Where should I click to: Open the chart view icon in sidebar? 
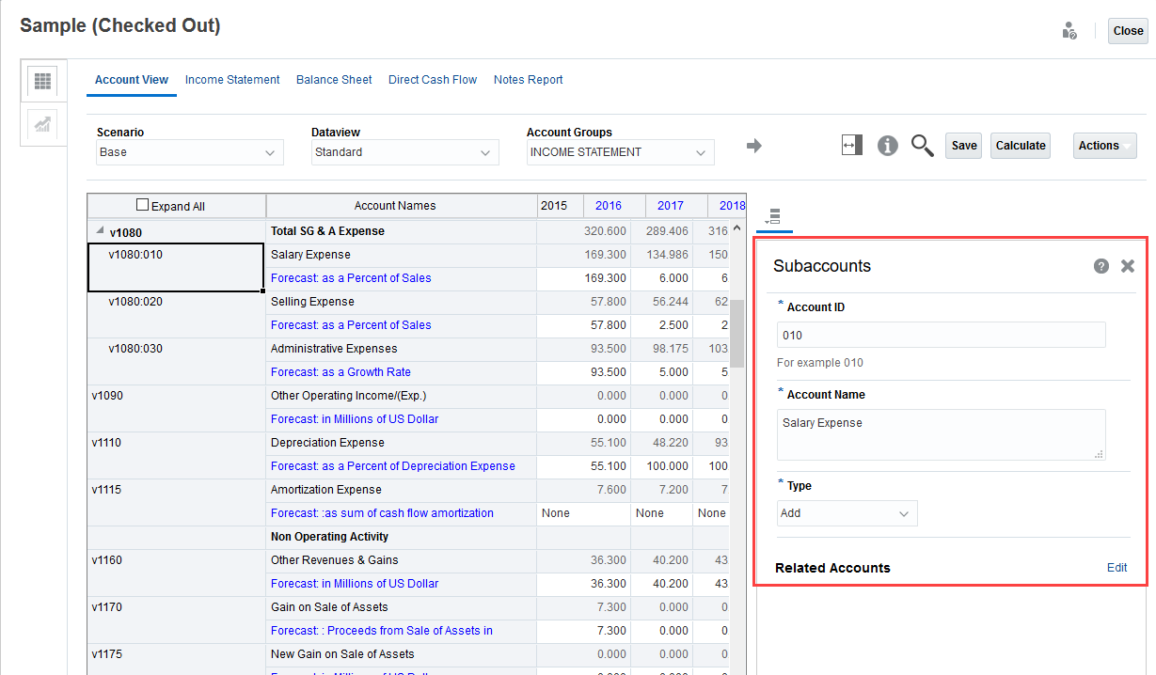[x=42, y=124]
